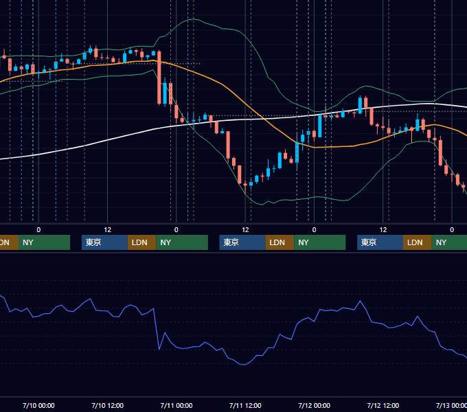Select the 東京 session block on July 12

[x=380, y=242]
